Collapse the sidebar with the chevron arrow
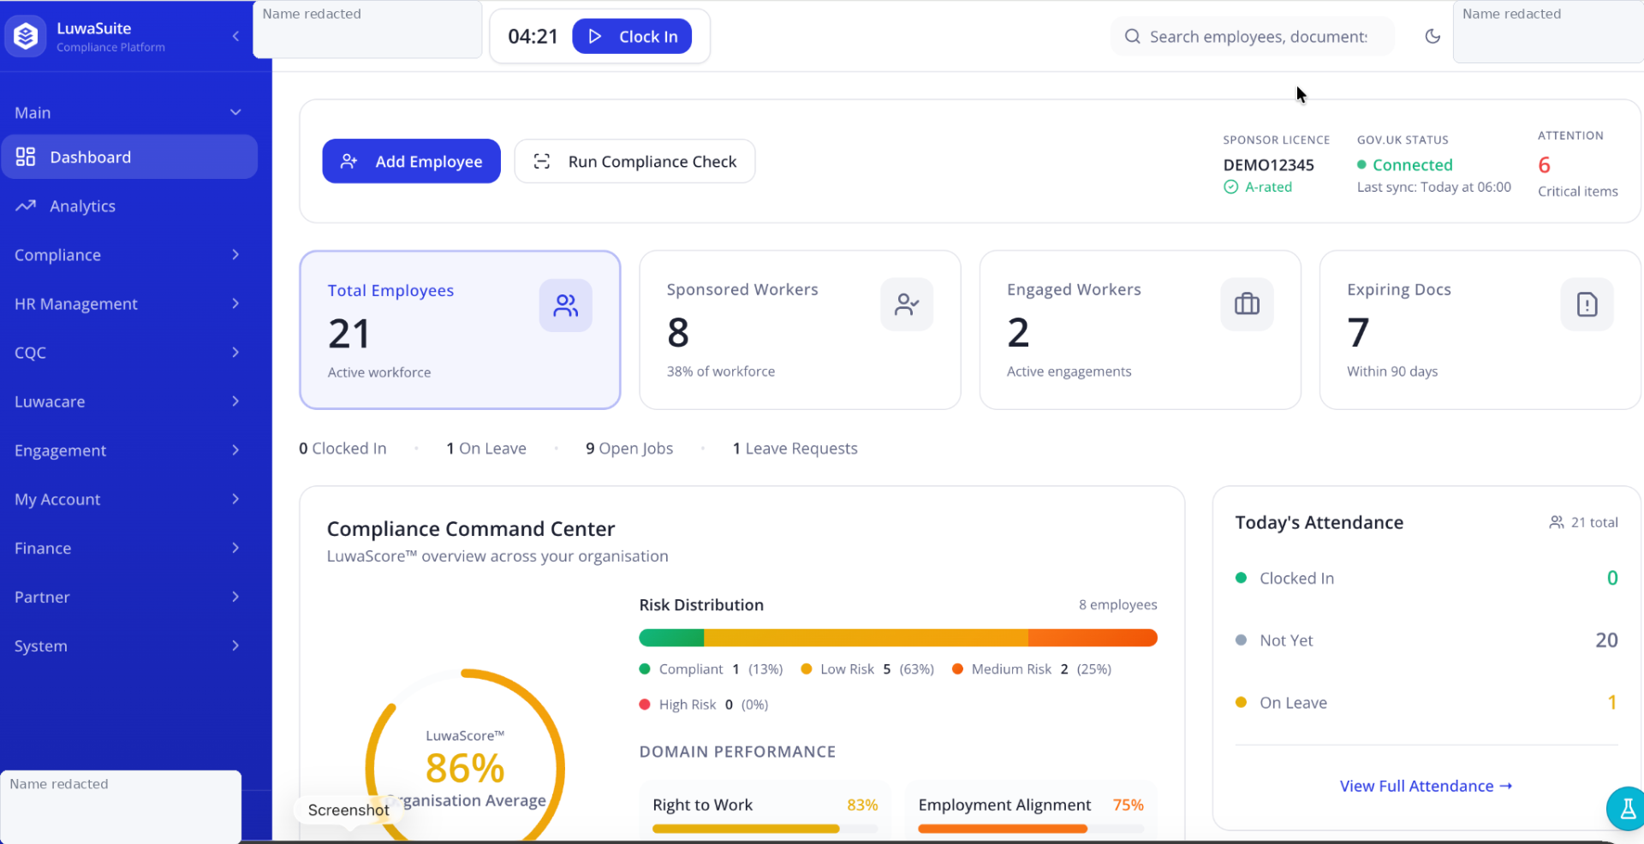 [x=235, y=36]
